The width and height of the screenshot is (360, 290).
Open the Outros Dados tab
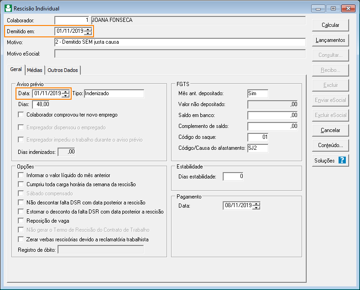point(63,70)
